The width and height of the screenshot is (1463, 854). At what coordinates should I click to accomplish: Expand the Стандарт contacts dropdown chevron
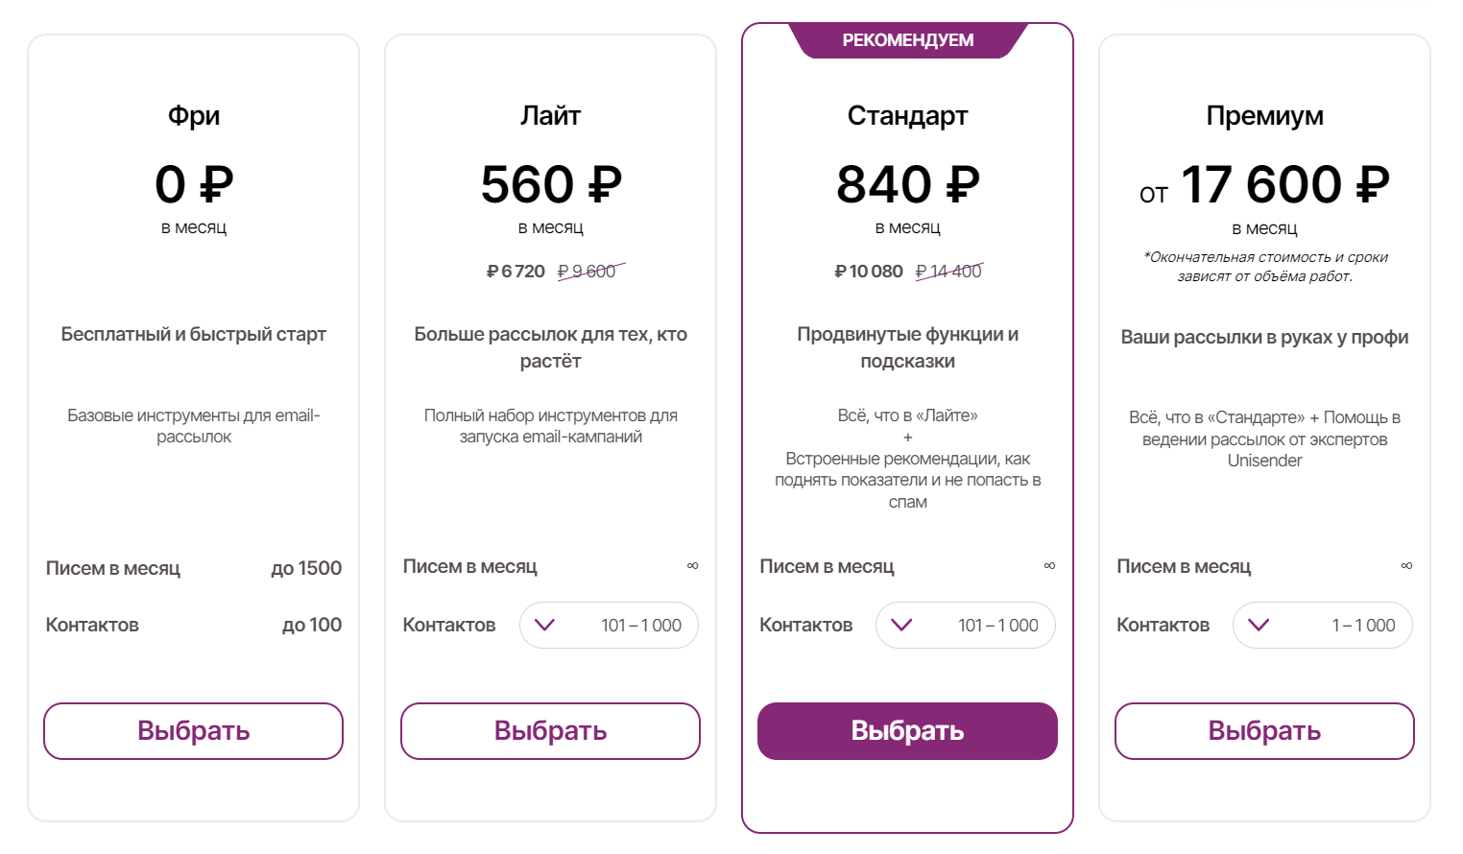[901, 626]
